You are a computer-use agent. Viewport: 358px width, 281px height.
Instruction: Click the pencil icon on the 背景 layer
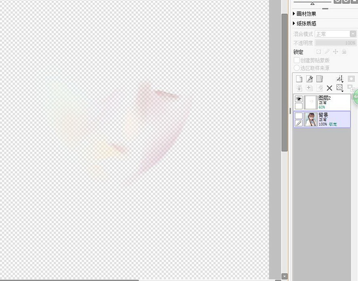click(x=299, y=123)
